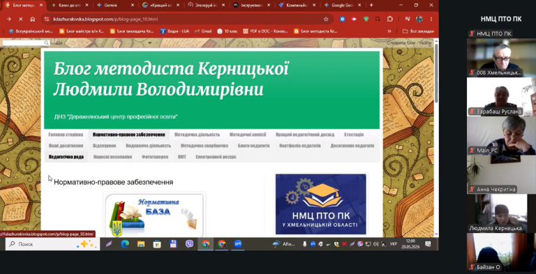
Task: Open the Атестація menu item
Action: coord(353,135)
